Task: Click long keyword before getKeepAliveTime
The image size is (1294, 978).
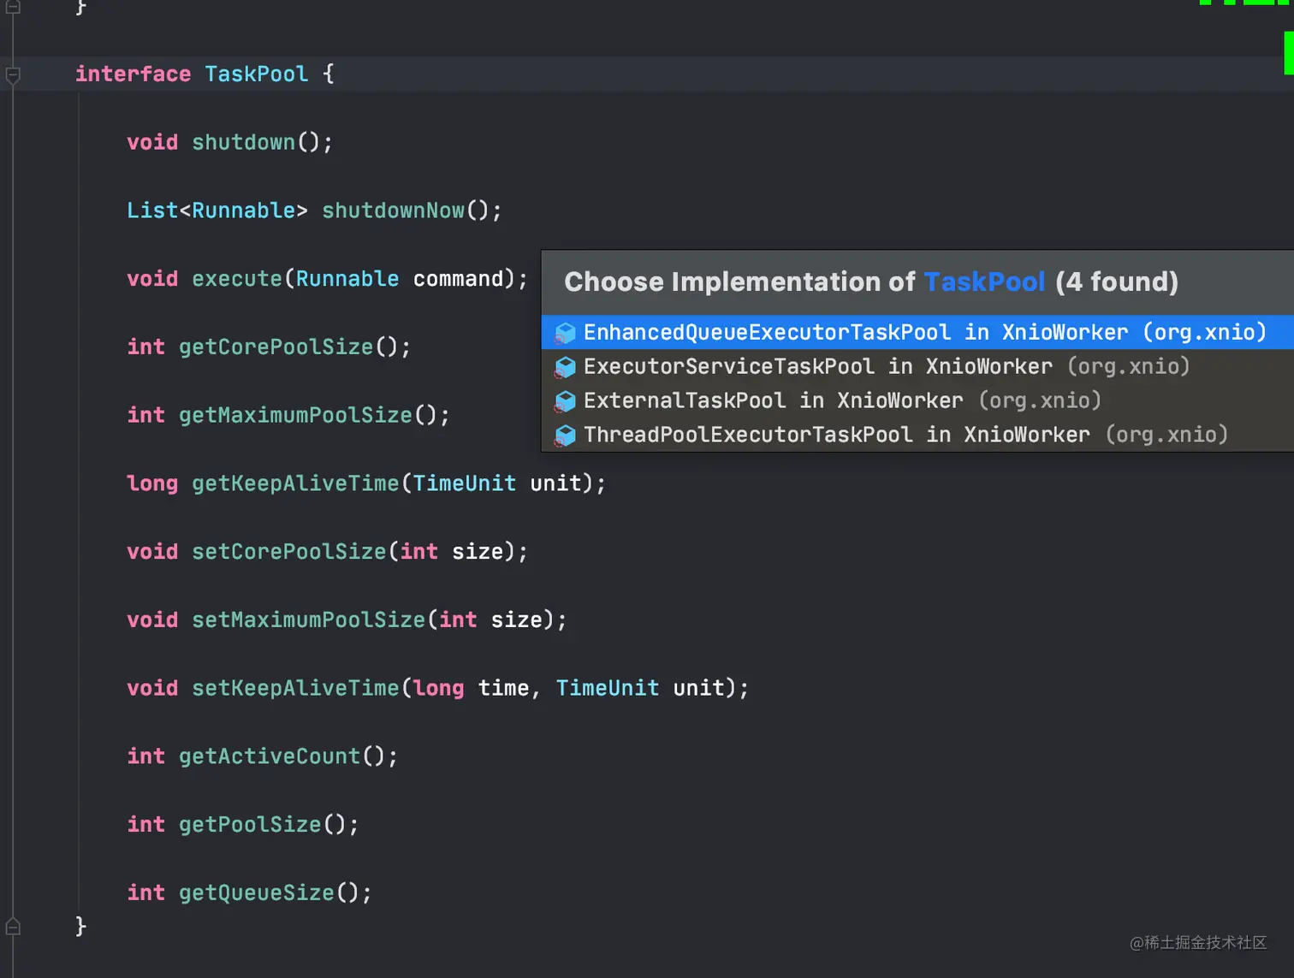Action: [x=152, y=483]
